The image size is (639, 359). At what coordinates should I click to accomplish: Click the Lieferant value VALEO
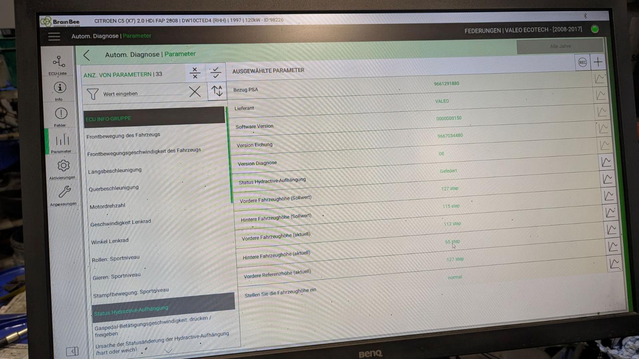pos(442,101)
